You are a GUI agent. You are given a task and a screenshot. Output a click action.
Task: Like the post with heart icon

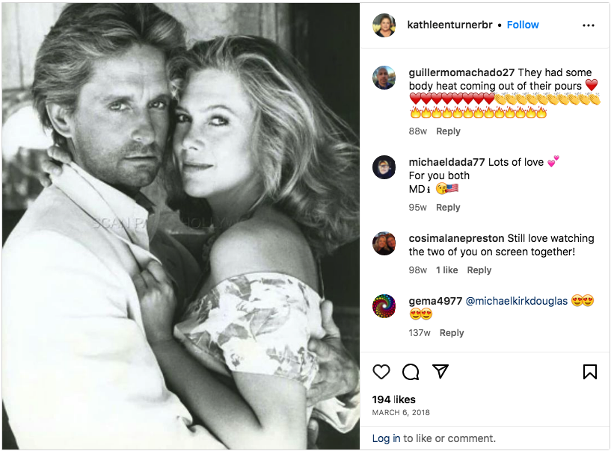(x=381, y=372)
